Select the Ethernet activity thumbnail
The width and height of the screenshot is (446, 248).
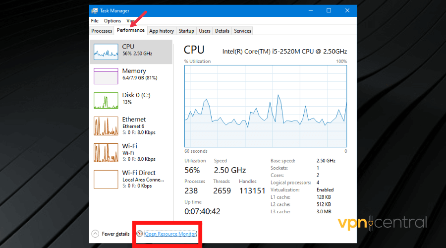click(106, 126)
